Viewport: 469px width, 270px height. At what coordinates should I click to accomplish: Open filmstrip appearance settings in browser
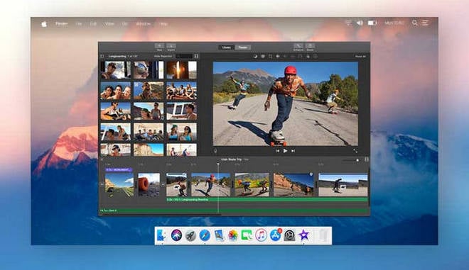(x=196, y=56)
